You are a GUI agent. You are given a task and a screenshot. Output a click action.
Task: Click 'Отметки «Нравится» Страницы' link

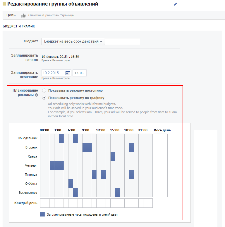[51, 15]
